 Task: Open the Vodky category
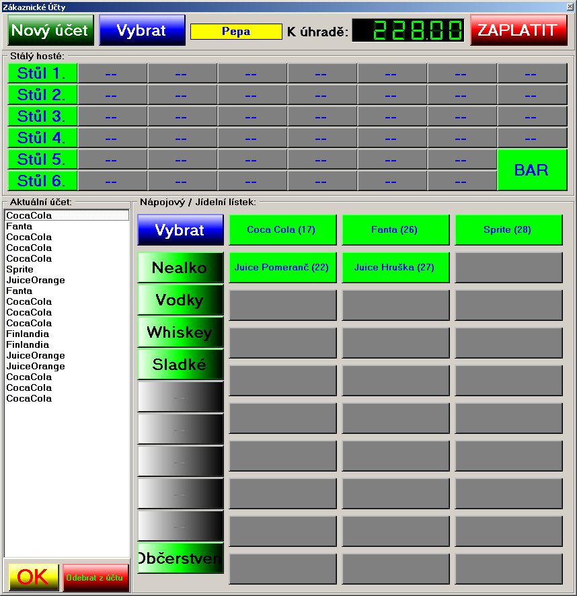(x=180, y=300)
